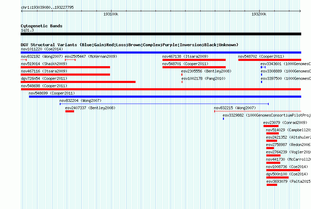This screenshot has height=209, width=311.
Task: Click the 1q31.3 band label
Action: [27, 30]
